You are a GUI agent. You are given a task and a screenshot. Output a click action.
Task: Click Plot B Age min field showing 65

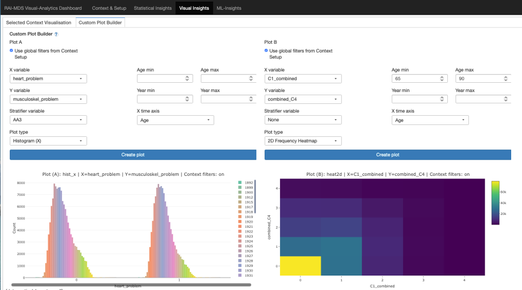pyautogui.click(x=420, y=79)
